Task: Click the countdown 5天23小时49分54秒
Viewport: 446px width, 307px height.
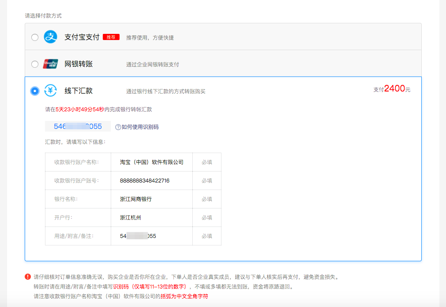Action: click(80, 110)
